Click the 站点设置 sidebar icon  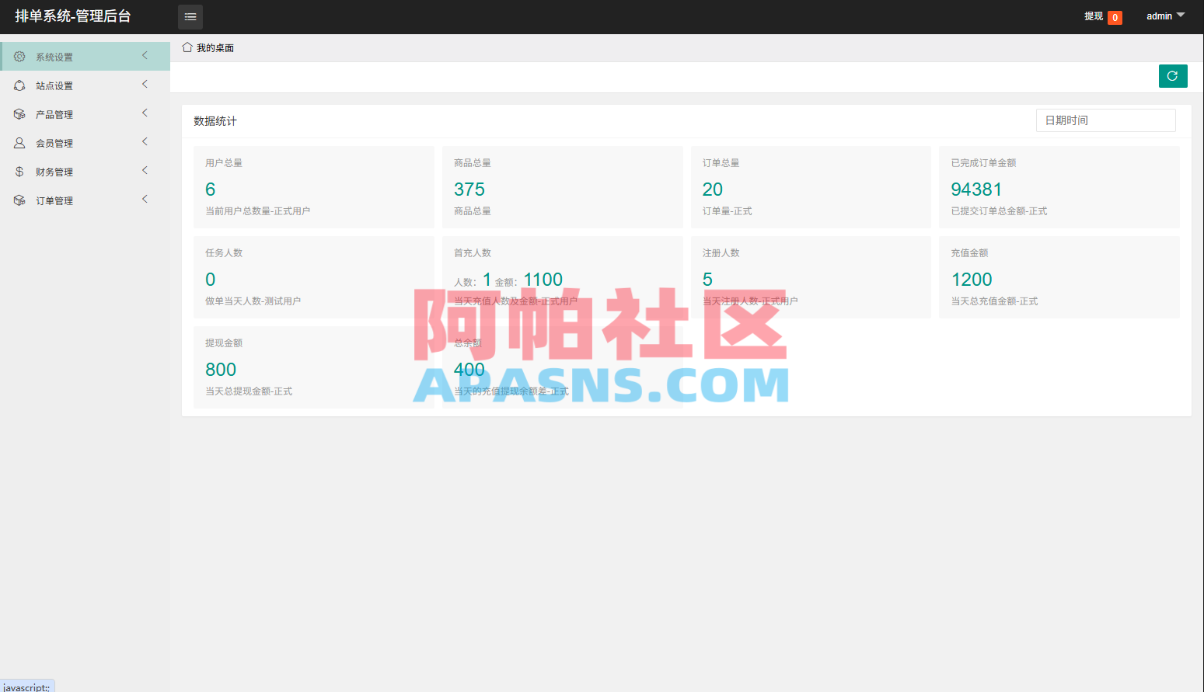tap(19, 85)
